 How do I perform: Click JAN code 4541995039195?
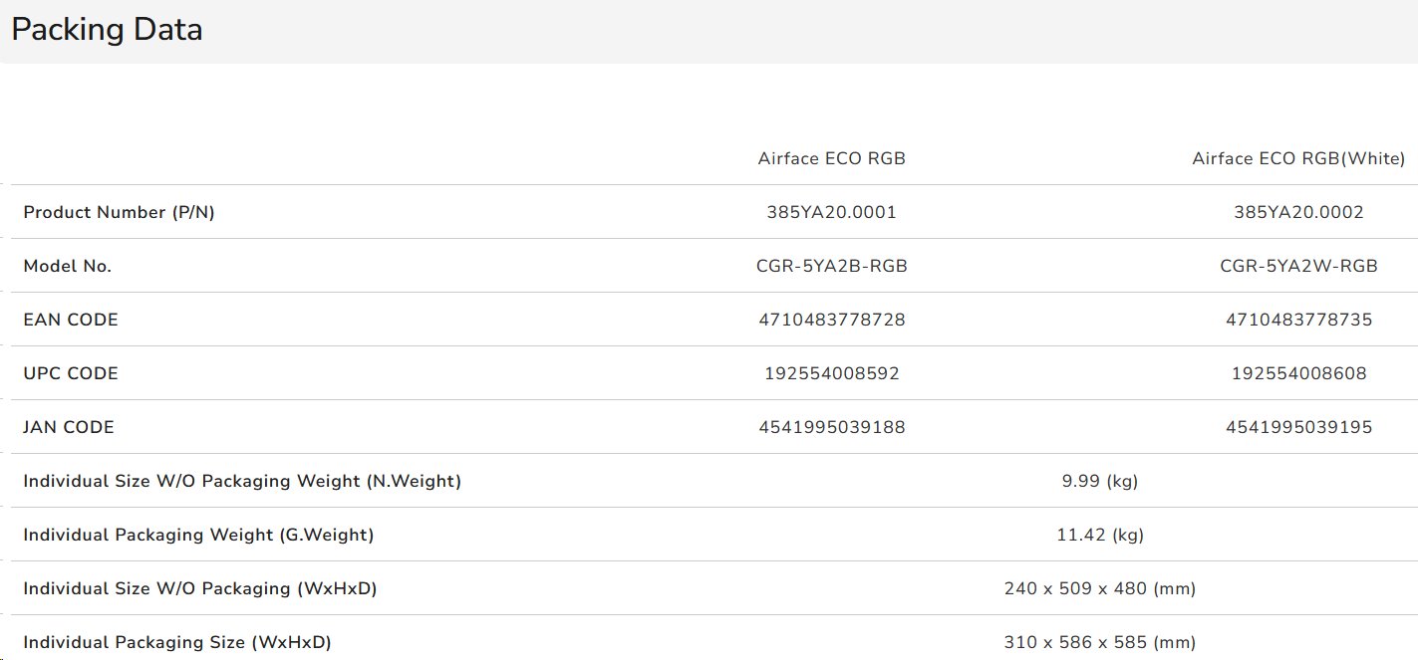[x=1298, y=427]
